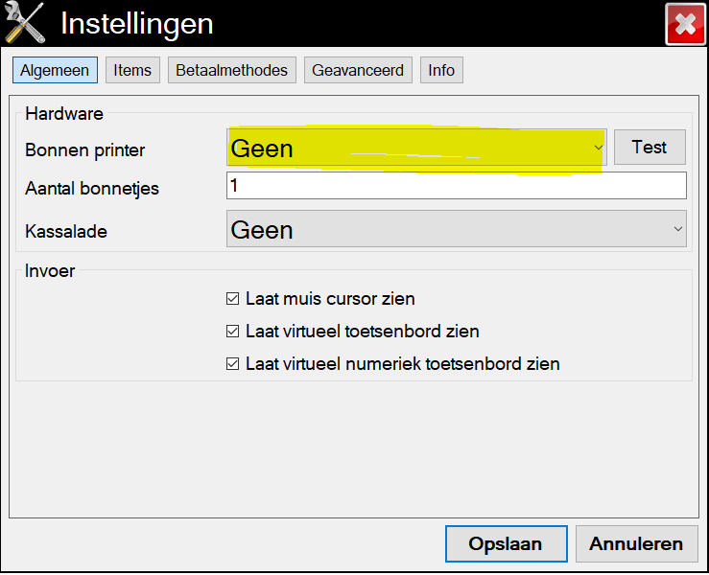Screen dimensions: 709x575
Task: Toggle Laat muis cursor zien checkbox
Action: [x=232, y=299]
